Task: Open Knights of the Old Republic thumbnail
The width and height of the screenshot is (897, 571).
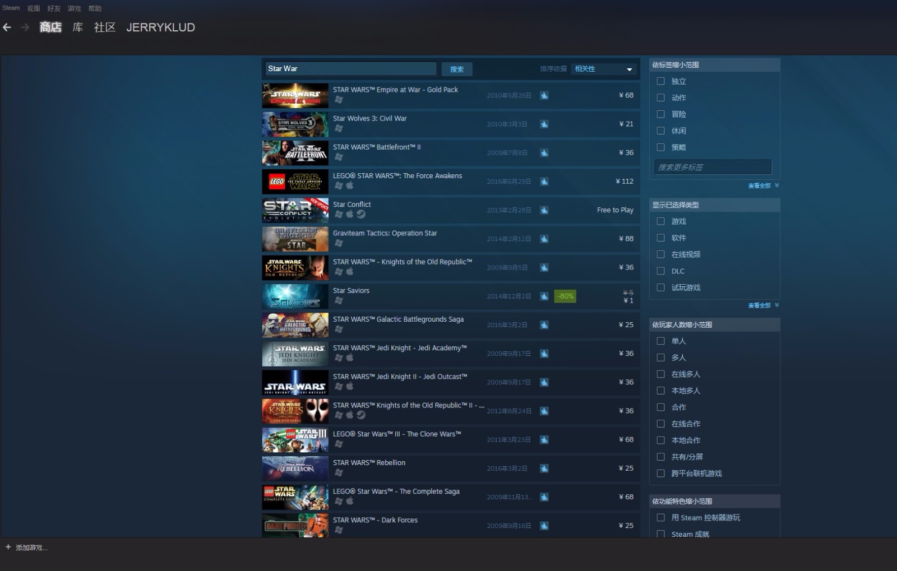Action: pyautogui.click(x=295, y=267)
